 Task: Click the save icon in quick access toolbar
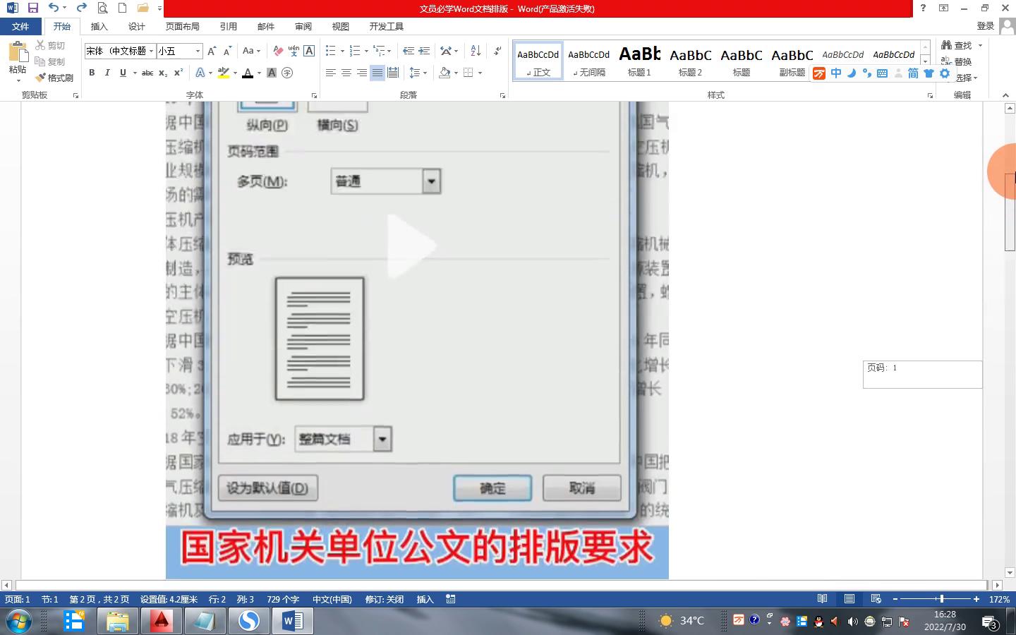point(32,8)
